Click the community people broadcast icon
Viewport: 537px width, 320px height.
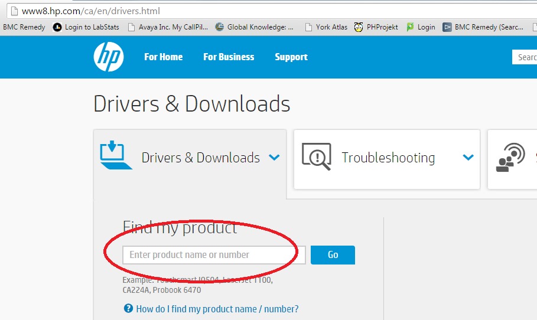click(510, 158)
